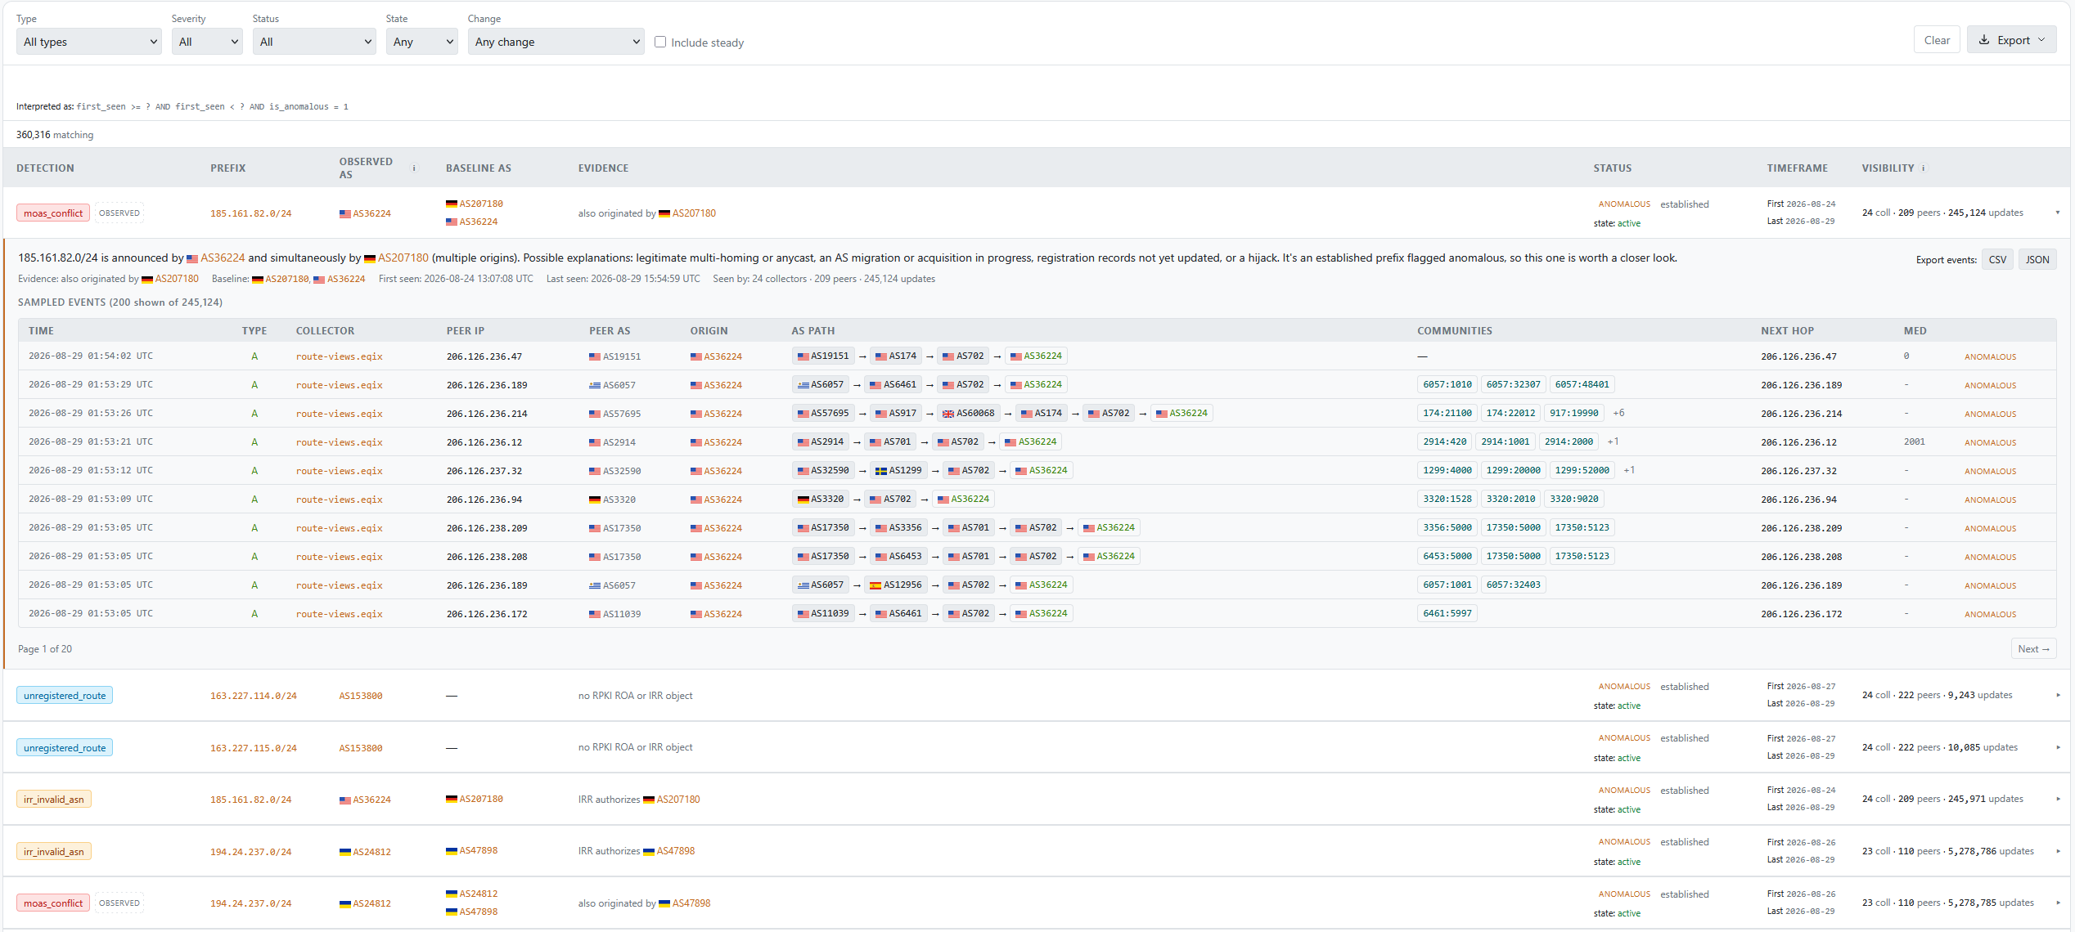Click community tag 6461:5997
Viewport: 2075px width, 932px height.
(x=1447, y=613)
